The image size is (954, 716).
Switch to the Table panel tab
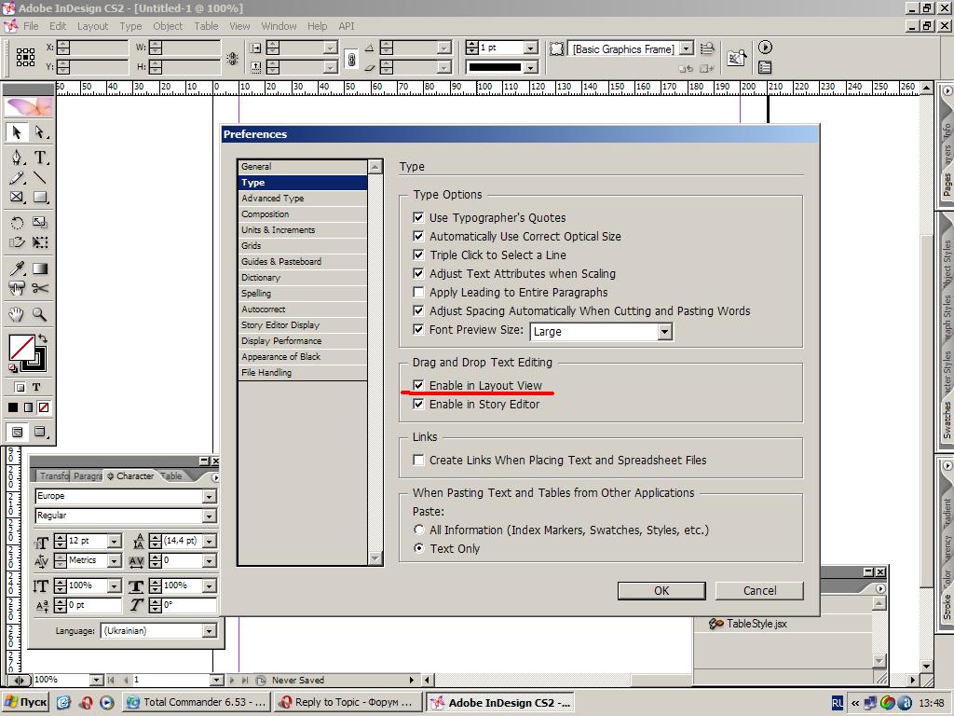click(171, 476)
